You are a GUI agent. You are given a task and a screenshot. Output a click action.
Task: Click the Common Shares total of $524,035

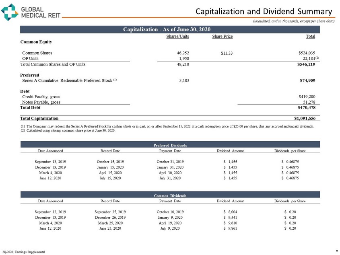(307, 53)
